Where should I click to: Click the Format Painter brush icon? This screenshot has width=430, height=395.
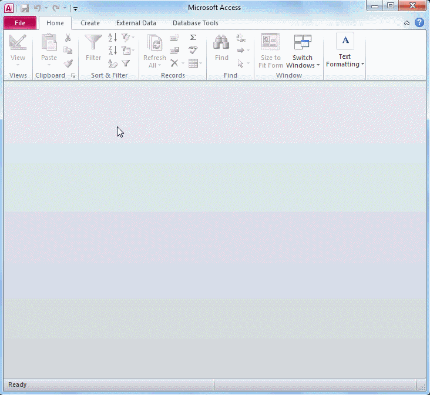(x=68, y=63)
